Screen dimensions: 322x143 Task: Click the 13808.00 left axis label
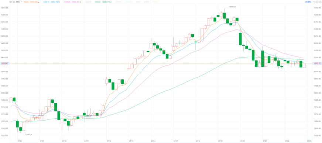[4, 100]
